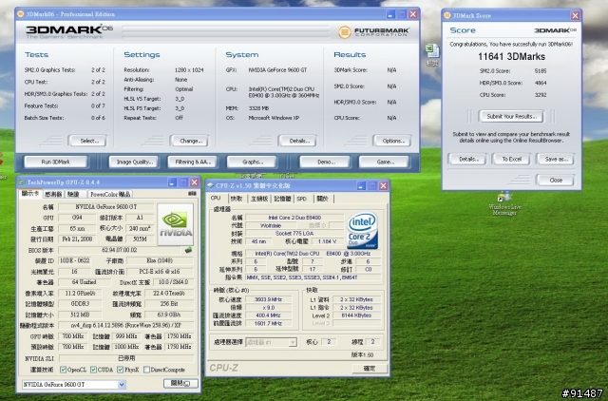Toggle the PhysX checkbox in GPU-Z
The height and width of the screenshot is (401, 608).
tap(121, 370)
